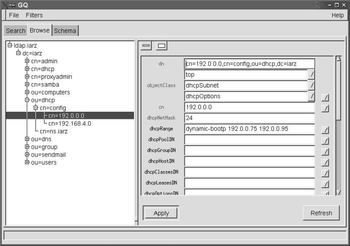Click the arrow button beside the dhcpHostDN row
Screen dimensions: 350x246
(325, 162)
